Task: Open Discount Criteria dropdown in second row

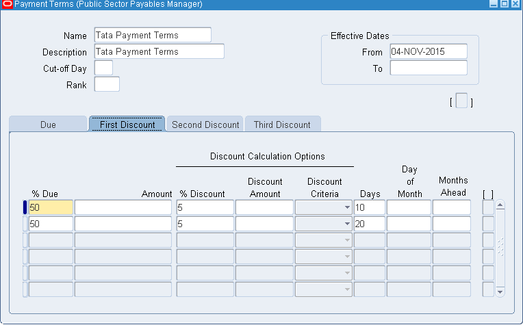Action: click(346, 224)
